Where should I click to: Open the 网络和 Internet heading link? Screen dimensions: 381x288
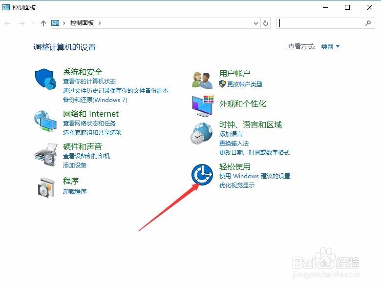tap(91, 114)
